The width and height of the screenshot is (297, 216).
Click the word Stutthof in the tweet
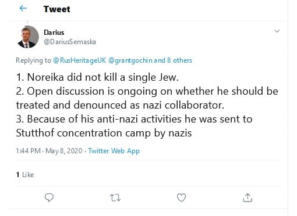(x=35, y=133)
